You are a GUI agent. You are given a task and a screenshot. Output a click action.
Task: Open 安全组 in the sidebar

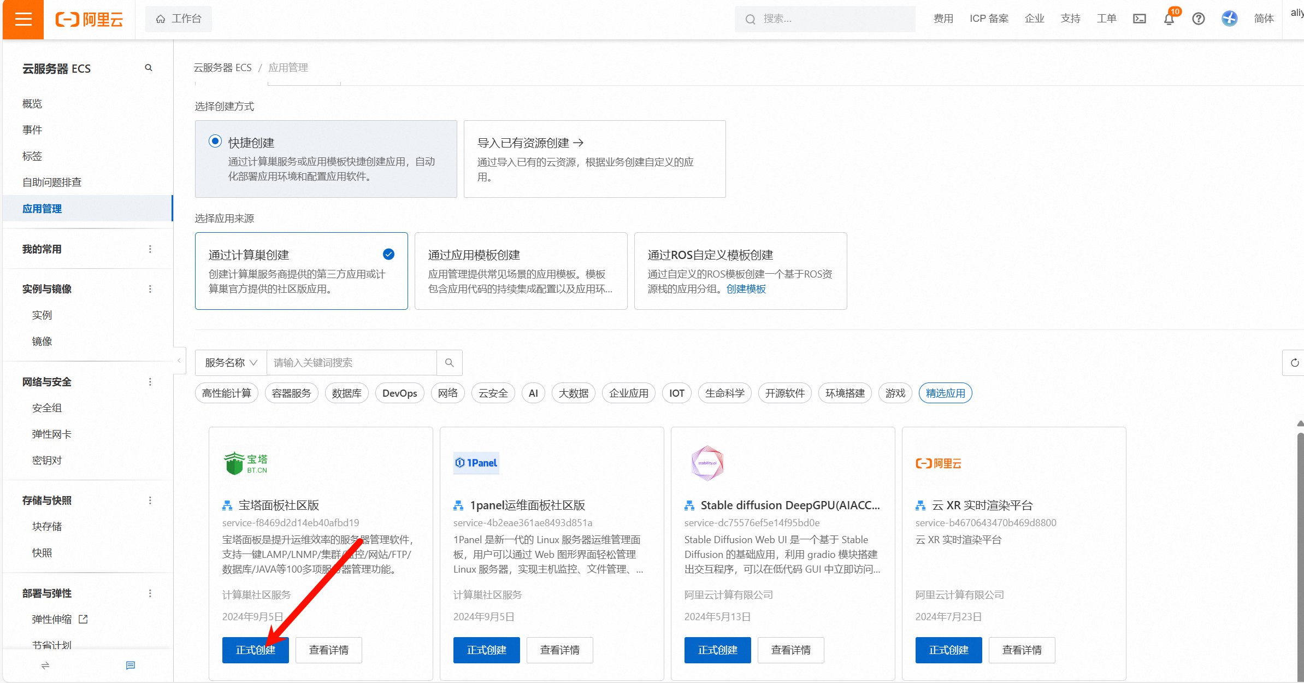[46, 408]
